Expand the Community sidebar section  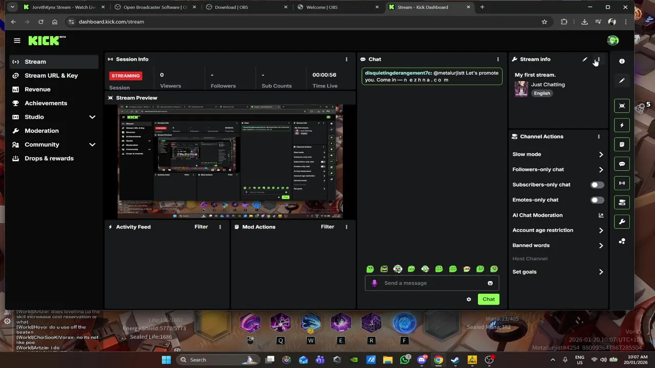tap(92, 145)
